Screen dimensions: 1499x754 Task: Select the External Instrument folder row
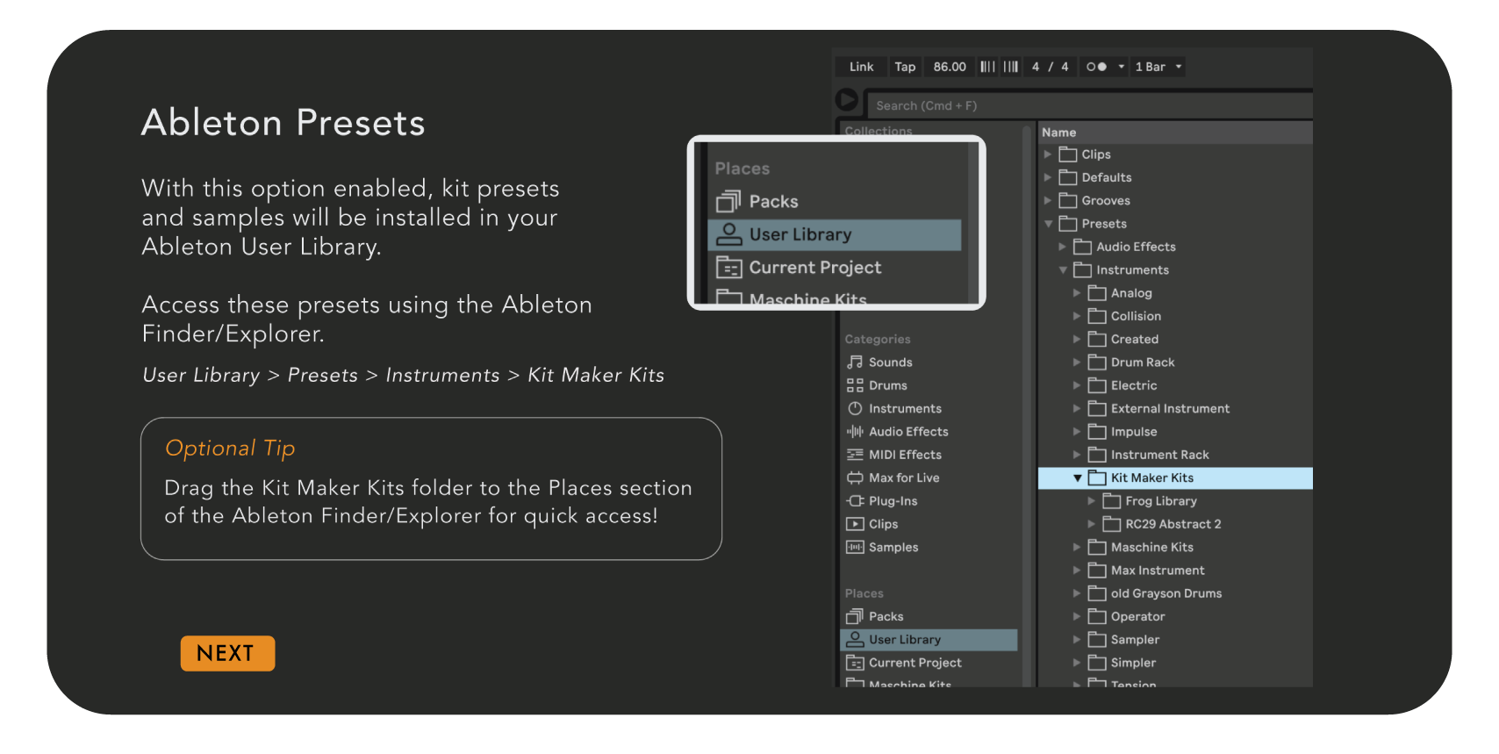point(1175,408)
